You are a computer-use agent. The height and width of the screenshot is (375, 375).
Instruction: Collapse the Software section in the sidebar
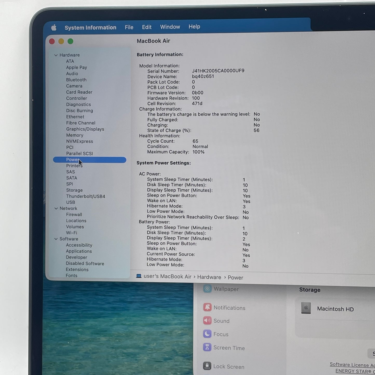56,239
